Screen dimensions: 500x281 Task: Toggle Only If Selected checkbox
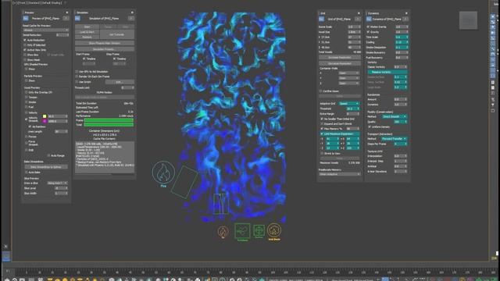point(25,45)
